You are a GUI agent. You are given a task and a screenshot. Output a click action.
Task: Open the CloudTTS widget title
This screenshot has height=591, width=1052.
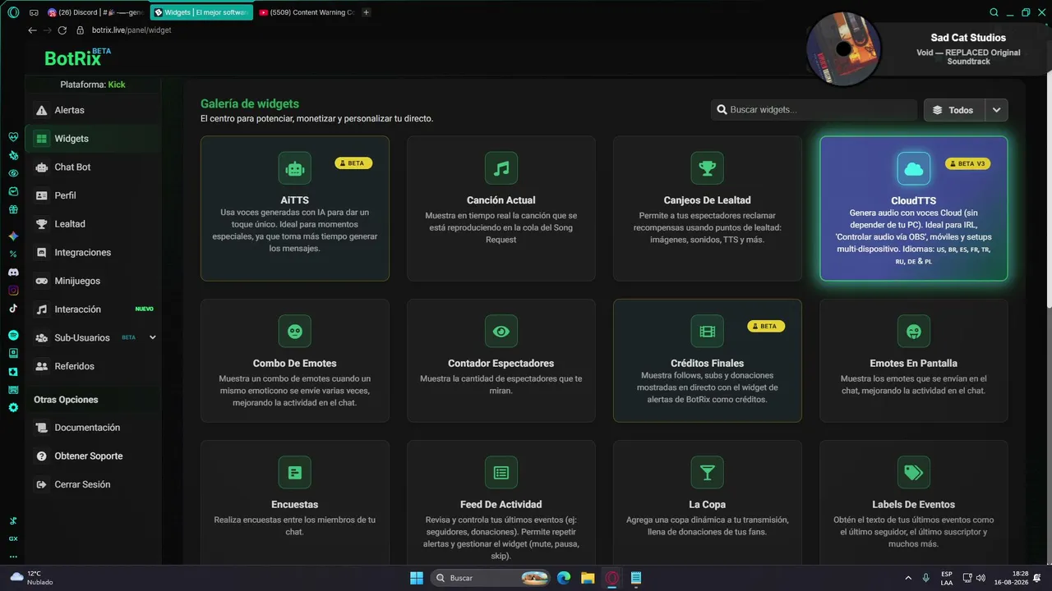914,200
